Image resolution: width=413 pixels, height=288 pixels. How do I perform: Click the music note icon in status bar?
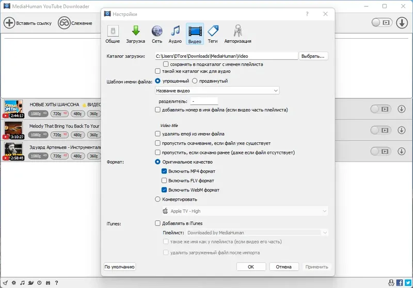[22, 283]
